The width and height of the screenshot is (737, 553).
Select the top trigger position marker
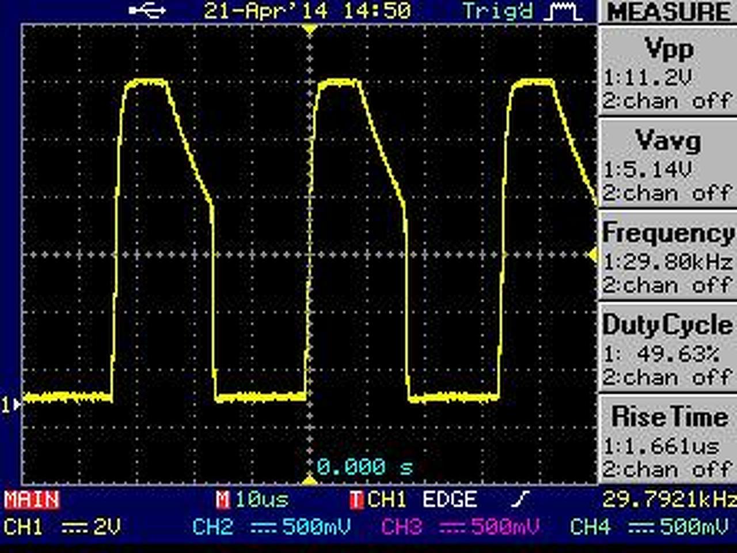point(310,29)
